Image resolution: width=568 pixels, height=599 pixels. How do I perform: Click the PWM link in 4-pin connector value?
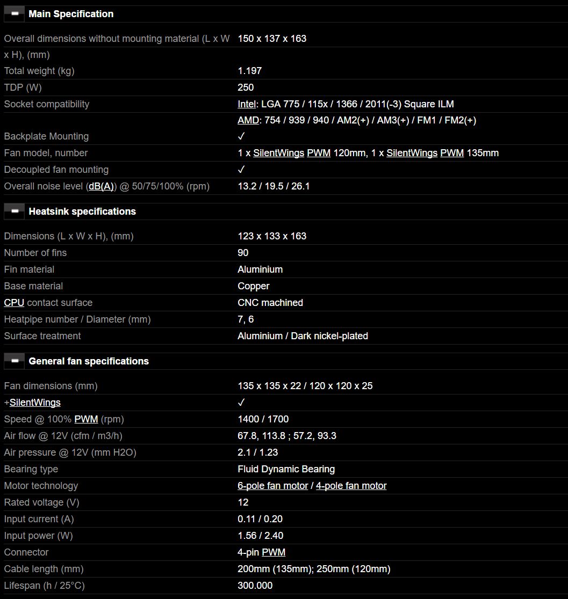[274, 552]
